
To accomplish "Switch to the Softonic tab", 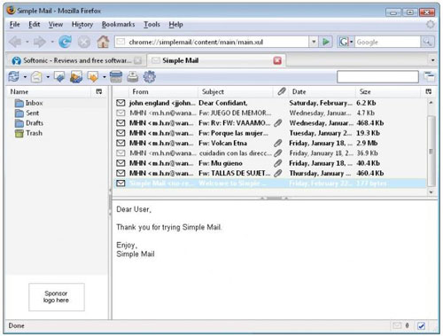I will pos(76,60).
